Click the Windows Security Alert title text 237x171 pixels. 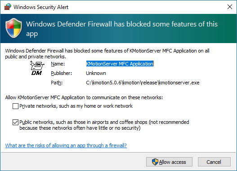(41, 7)
